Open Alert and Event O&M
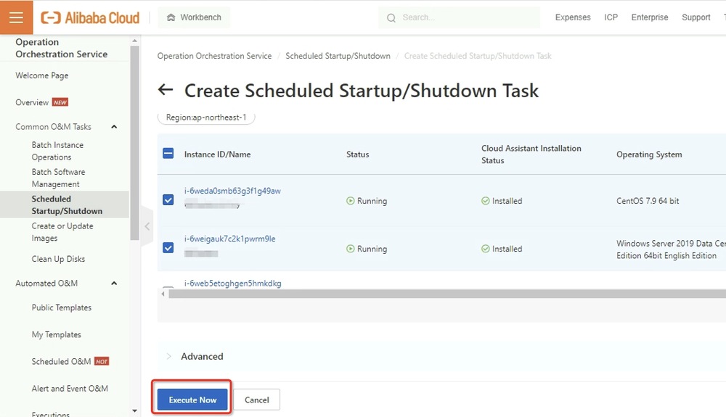Image resolution: width=726 pixels, height=417 pixels. pos(70,389)
